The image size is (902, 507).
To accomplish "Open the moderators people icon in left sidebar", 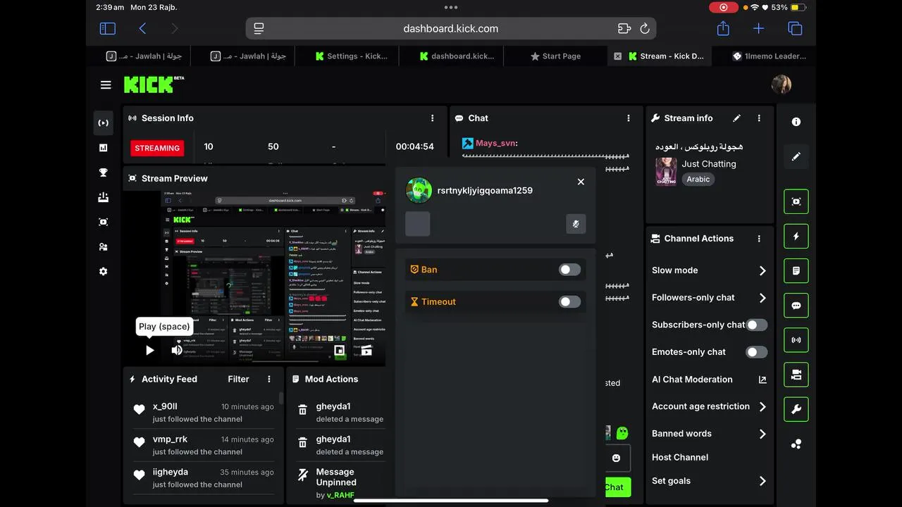I will point(104,246).
